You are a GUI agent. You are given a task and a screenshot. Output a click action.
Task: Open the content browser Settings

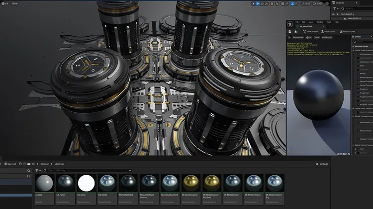[322, 164]
